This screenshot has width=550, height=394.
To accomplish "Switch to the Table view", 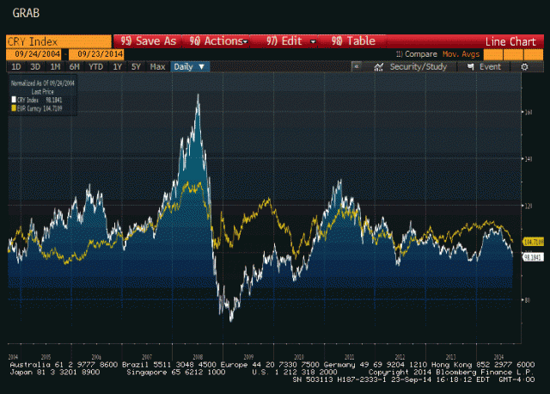I will (x=353, y=40).
